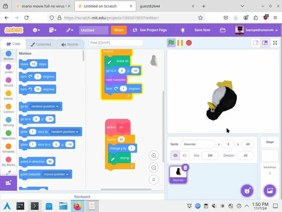Switch to large stage layout

pos(265,43)
